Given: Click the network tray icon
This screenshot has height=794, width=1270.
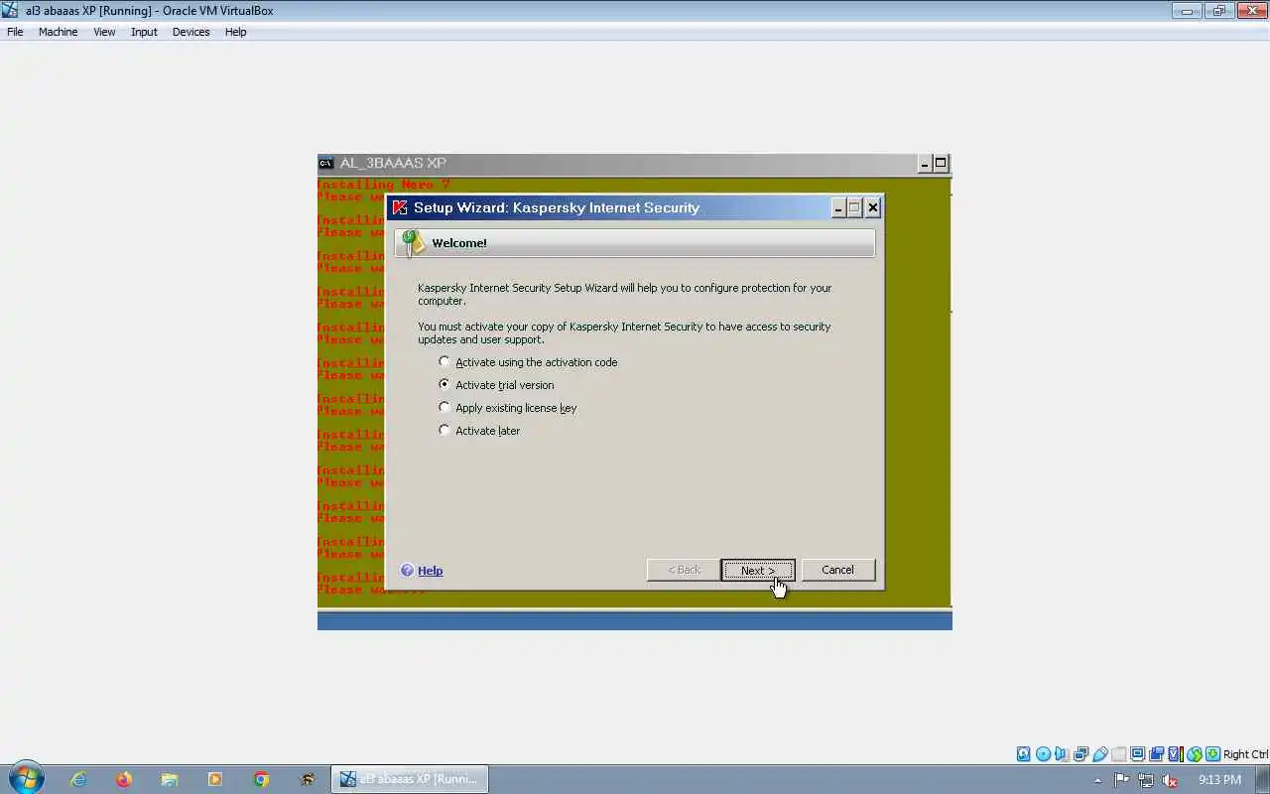Looking at the screenshot, I should 1146,780.
